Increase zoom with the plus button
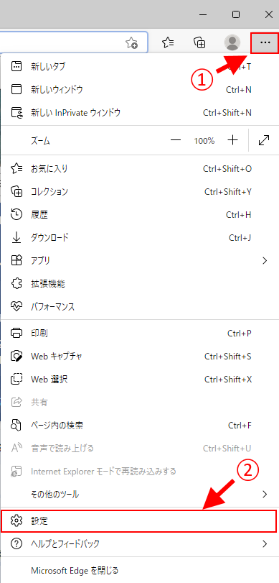Viewport: 279px width, 583px height. point(232,140)
